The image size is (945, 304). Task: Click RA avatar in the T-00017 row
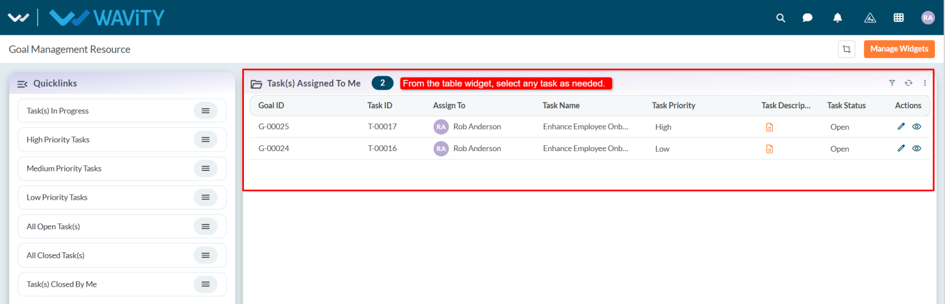[x=441, y=127]
